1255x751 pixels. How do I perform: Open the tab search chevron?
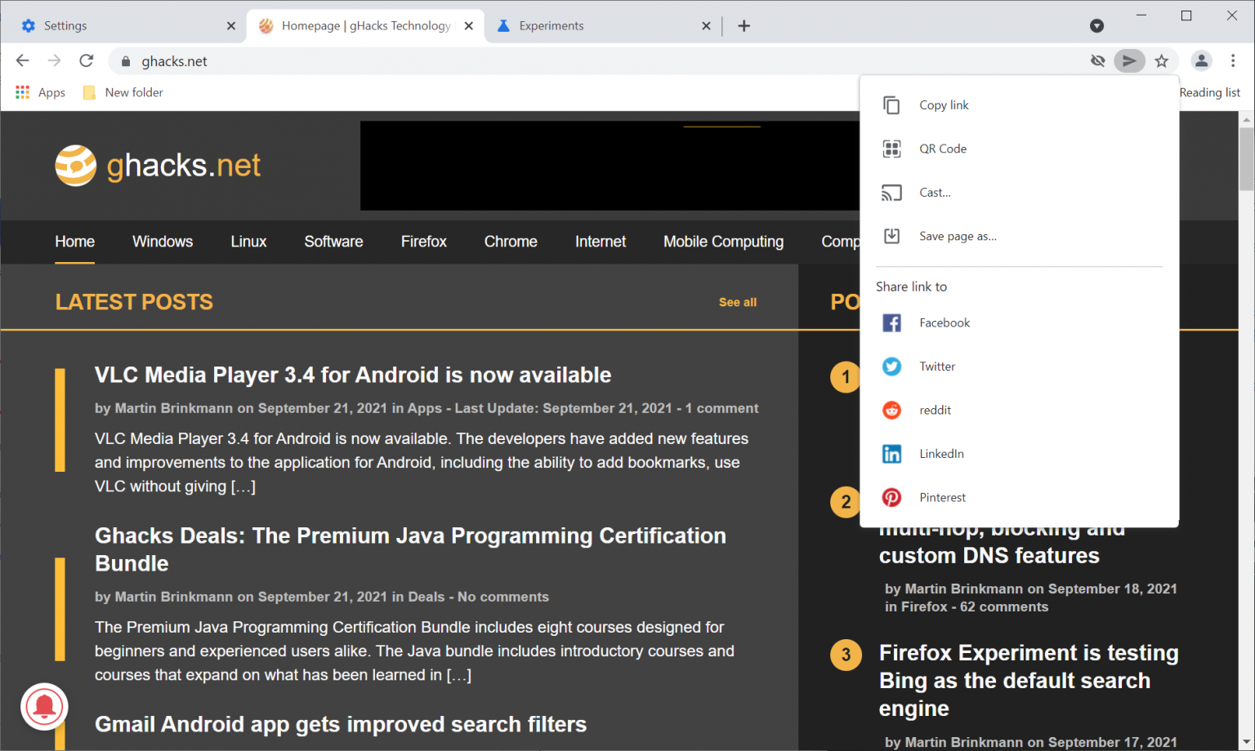[1096, 25]
